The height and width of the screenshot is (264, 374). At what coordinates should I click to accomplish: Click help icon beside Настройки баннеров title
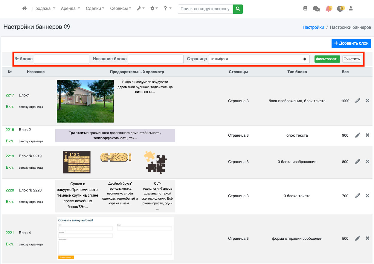click(x=67, y=27)
